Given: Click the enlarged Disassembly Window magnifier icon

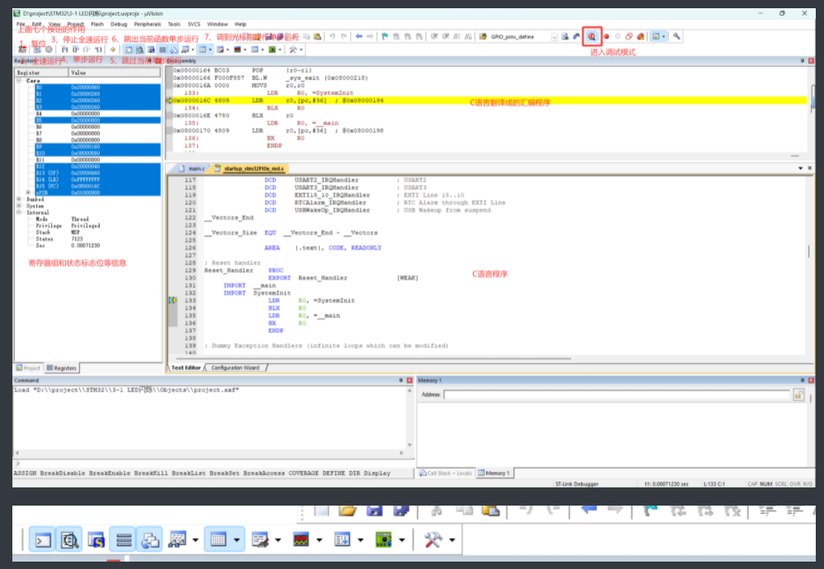Looking at the screenshot, I should (69, 539).
